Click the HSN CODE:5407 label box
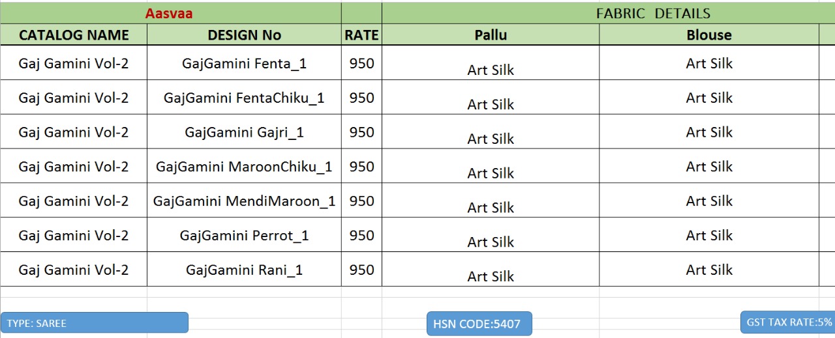This screenshot has width=835, height=338. [479, 324]
